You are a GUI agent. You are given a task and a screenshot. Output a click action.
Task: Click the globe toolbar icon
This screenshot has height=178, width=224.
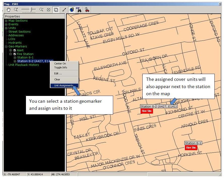72,10
